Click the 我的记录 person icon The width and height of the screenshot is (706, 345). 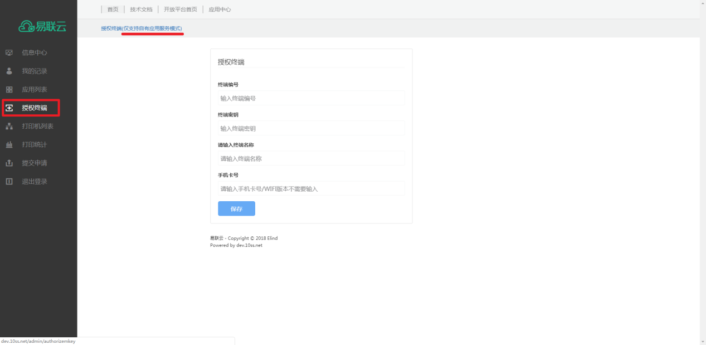9,71
